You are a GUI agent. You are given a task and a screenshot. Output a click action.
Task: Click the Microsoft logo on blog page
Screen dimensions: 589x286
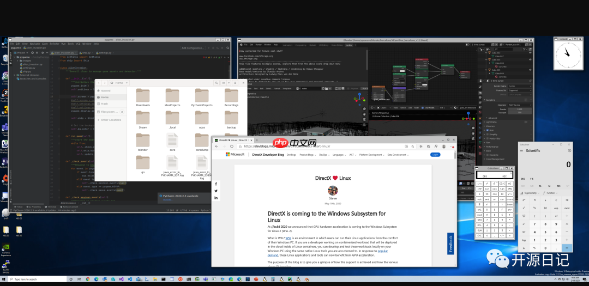pyautogui.click(x=235, y=154)
